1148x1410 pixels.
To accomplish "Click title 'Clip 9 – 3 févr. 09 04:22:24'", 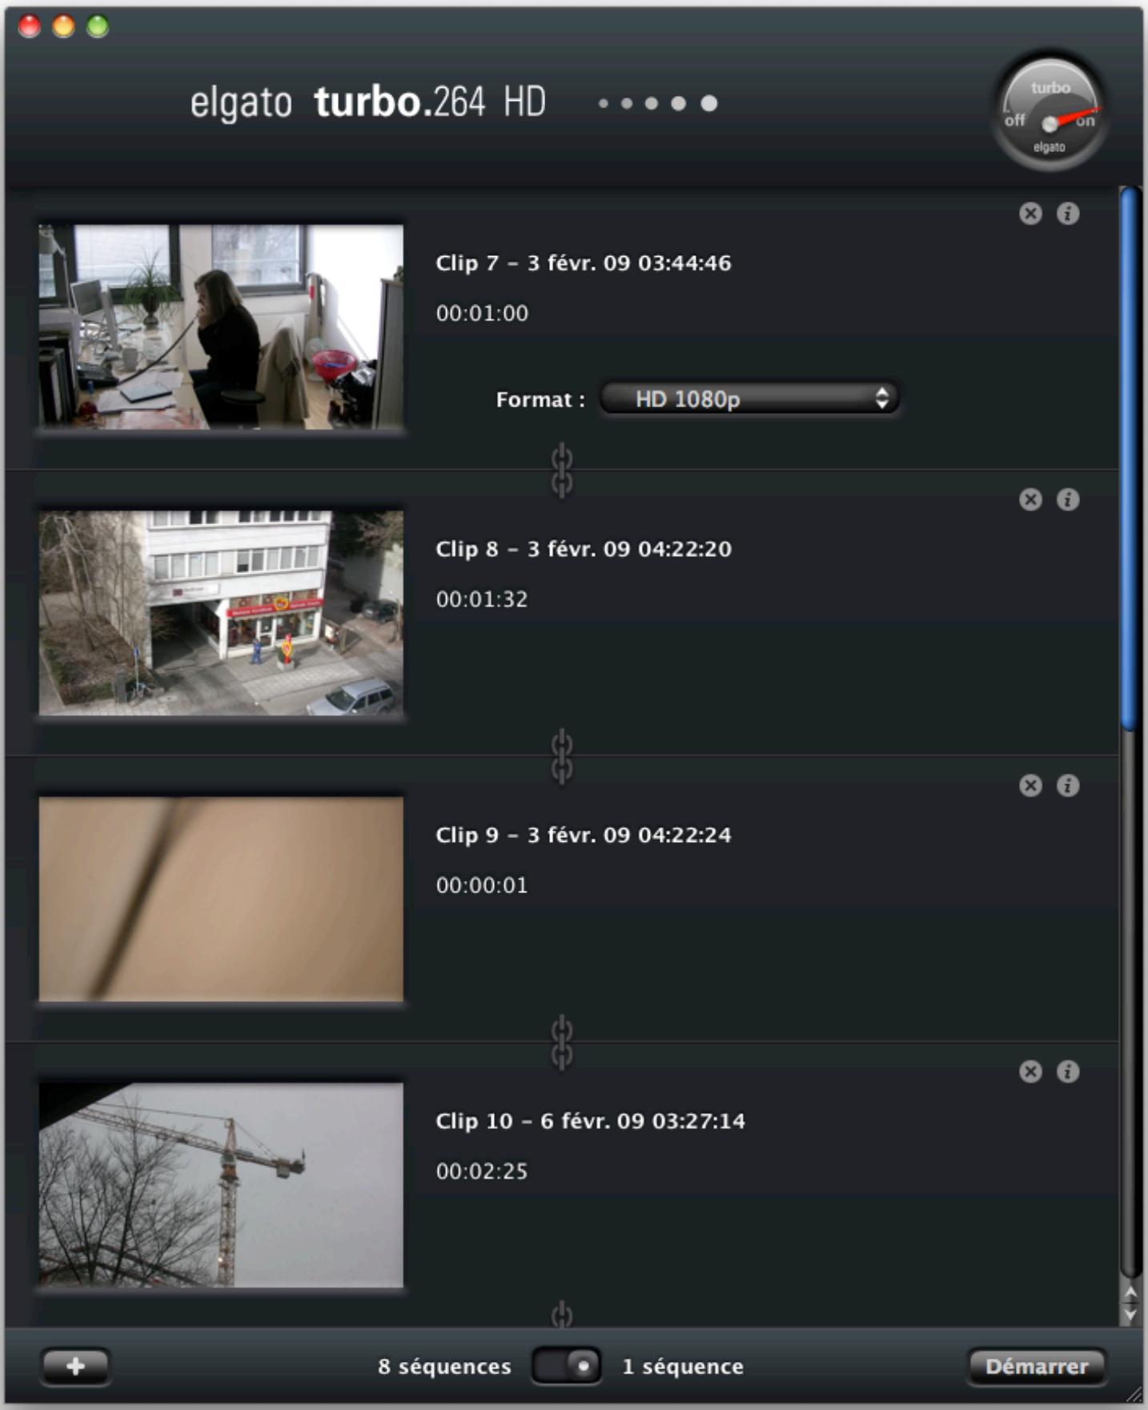I will point(584,835).
